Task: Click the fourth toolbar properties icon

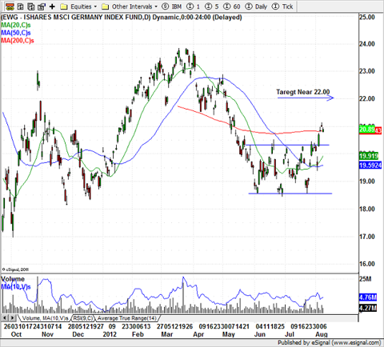Action: tap(42, 6)
